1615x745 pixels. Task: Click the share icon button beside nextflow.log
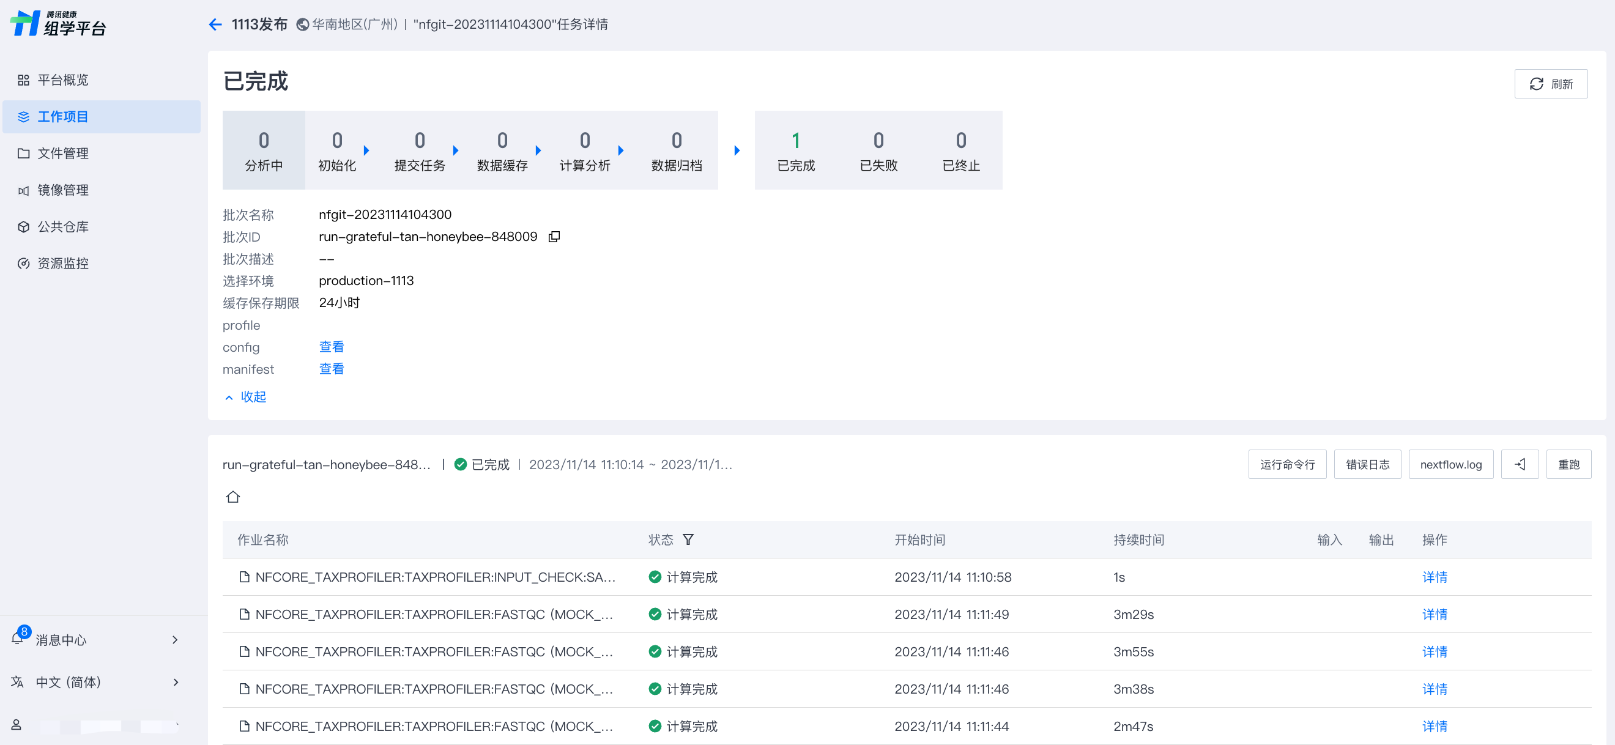1519,464
